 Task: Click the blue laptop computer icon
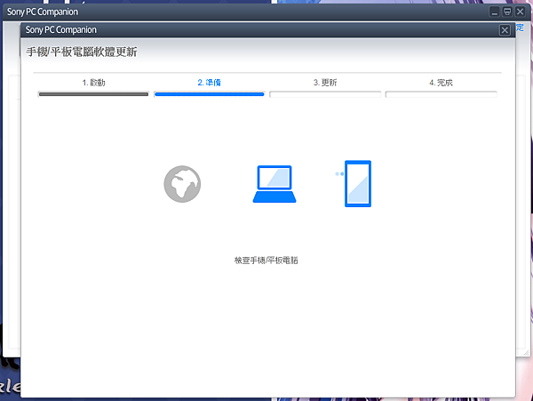point(274,184)
